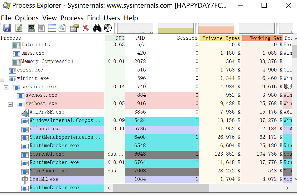Sort by Private Bytes column header
The height and width of the screenshot is (195, 297).
coord(220,38)
